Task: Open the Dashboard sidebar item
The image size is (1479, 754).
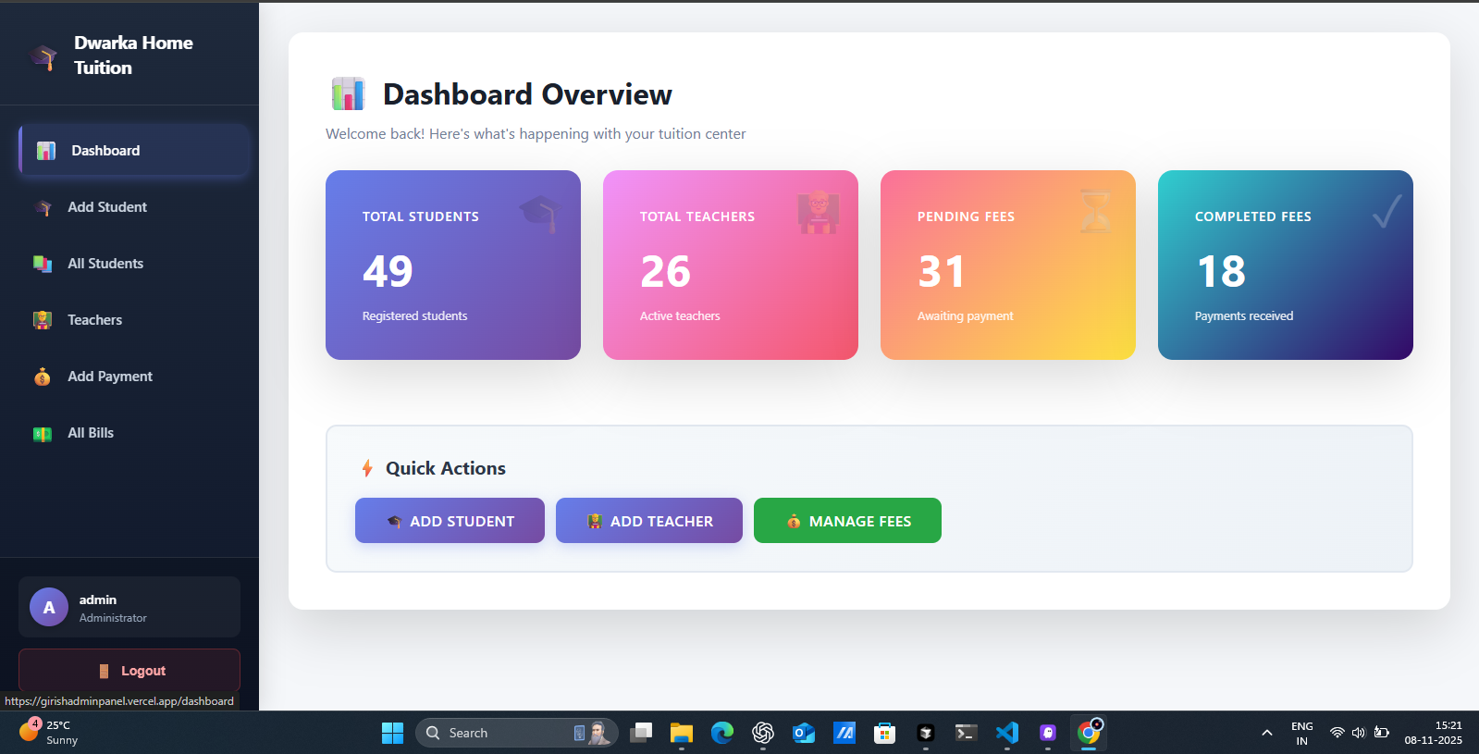Action: point(134,151)
